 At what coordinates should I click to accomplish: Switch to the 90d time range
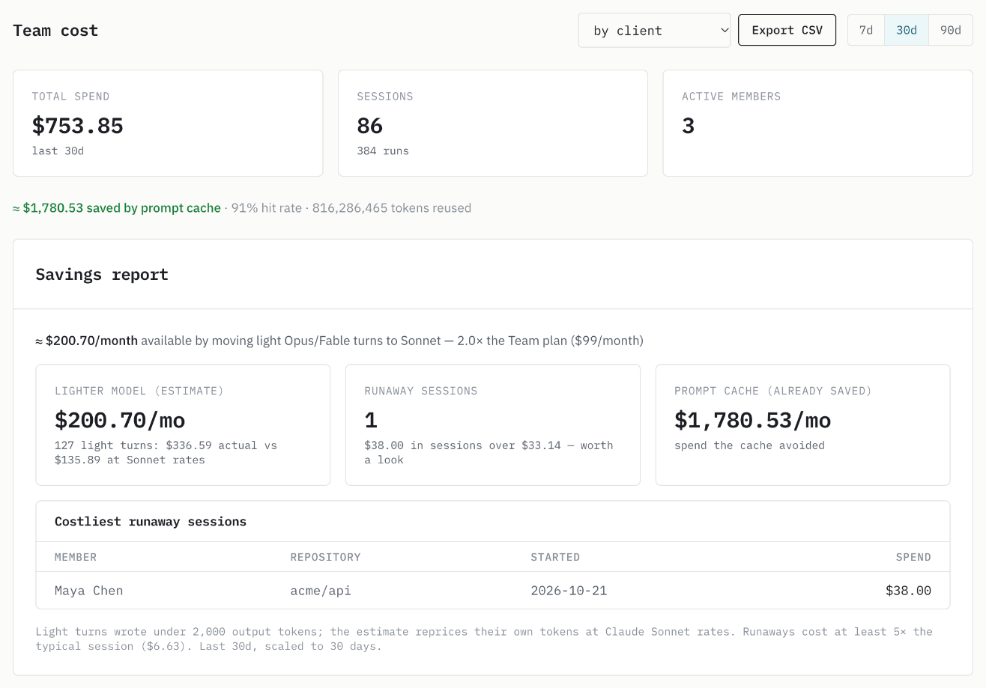951,30
